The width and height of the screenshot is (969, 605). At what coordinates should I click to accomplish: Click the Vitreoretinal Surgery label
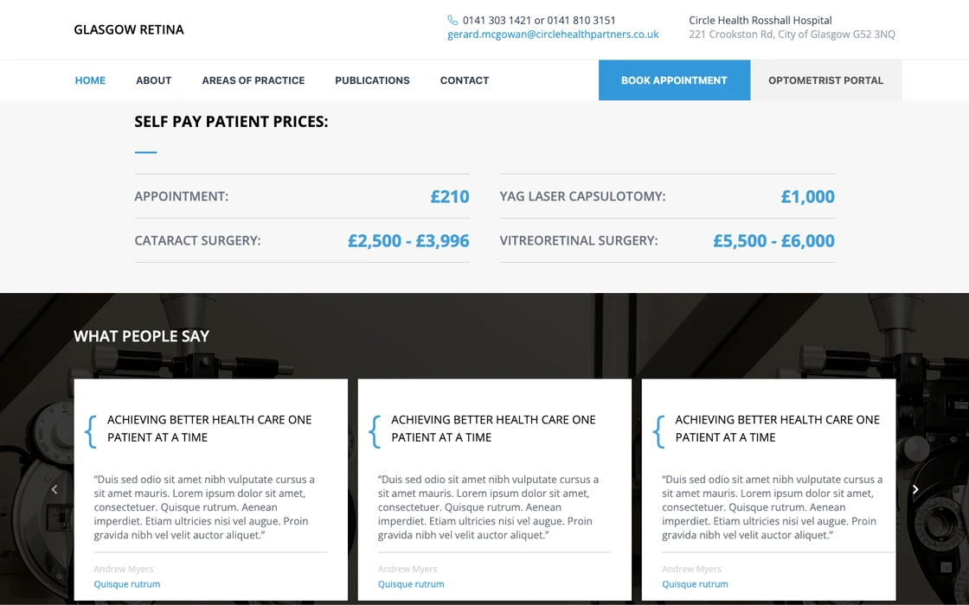pos(579,241)
